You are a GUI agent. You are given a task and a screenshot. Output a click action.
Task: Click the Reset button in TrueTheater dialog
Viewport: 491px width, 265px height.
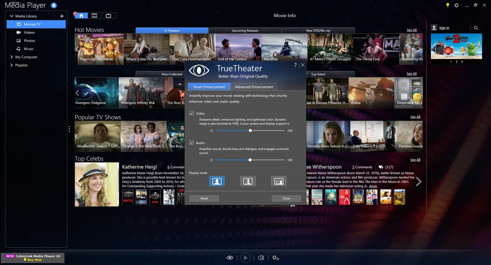[204, 198]
